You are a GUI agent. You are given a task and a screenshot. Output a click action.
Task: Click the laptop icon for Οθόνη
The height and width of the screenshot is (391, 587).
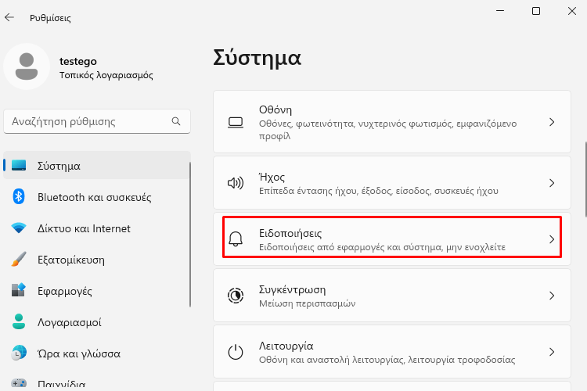coord(236,122)
